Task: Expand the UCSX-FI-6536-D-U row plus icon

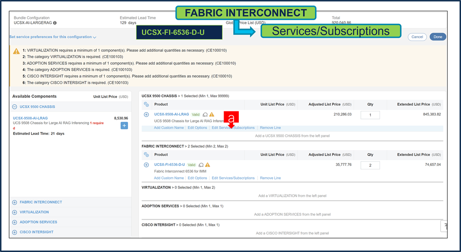Action: pos(146,165)
